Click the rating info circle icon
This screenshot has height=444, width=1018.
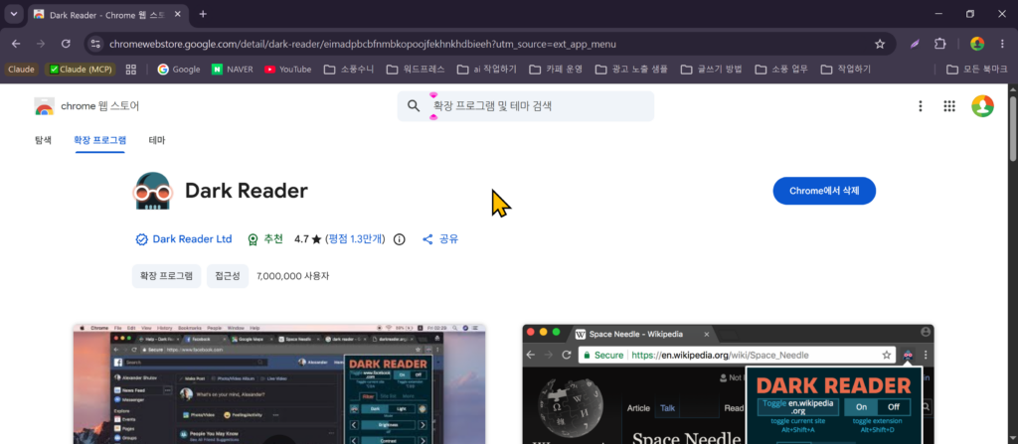(400, 239)
